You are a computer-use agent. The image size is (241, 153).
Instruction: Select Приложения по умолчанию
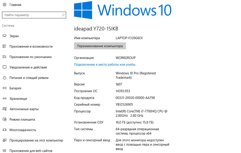(31, 57)
